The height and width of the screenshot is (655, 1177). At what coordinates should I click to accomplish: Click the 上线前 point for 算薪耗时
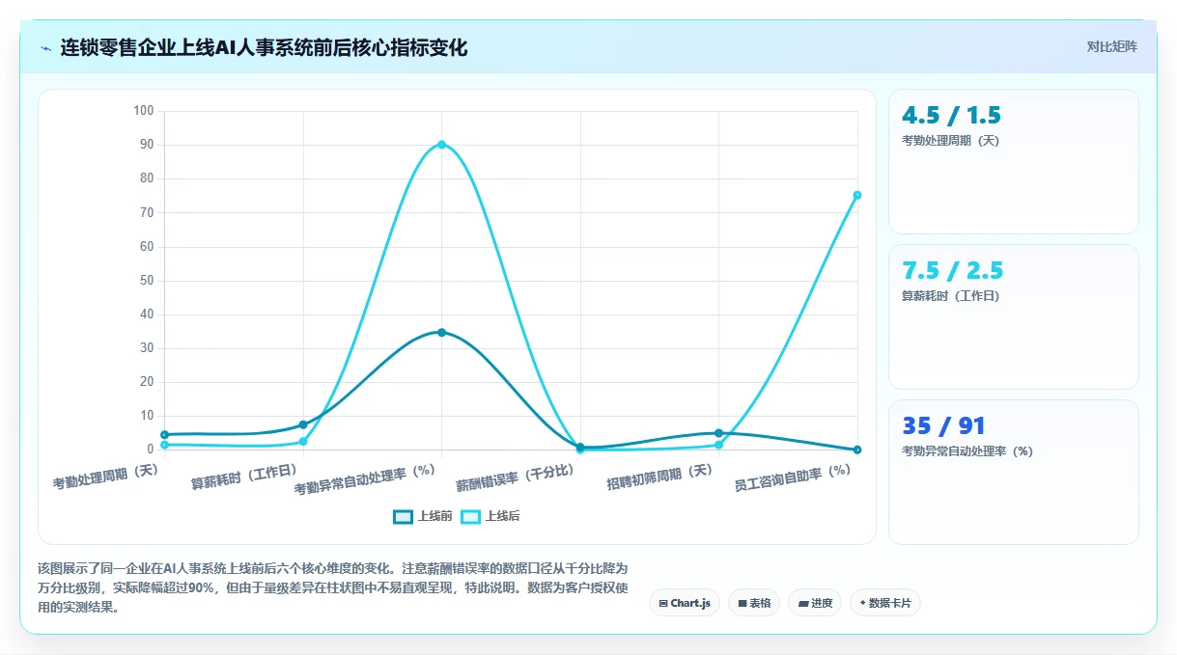click(303, 424)
